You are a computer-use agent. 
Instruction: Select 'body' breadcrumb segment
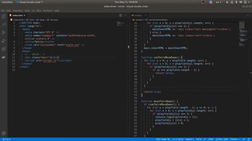coord(42,20)
